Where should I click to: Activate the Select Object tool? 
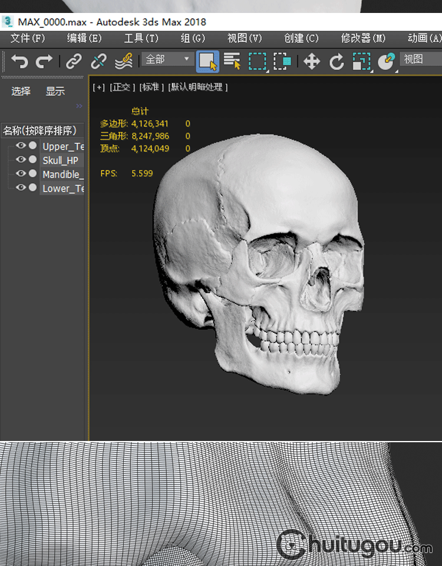tap(207, 61)
